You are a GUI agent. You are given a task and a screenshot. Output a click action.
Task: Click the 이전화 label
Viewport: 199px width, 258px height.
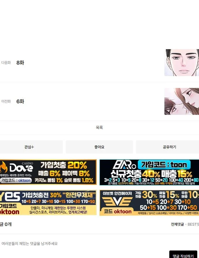coord(6,101)
